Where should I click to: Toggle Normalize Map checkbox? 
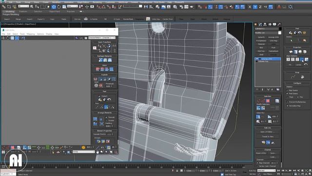click(287, 106)
